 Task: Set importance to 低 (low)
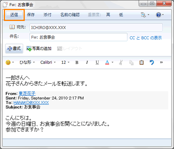tap(121, 15)
